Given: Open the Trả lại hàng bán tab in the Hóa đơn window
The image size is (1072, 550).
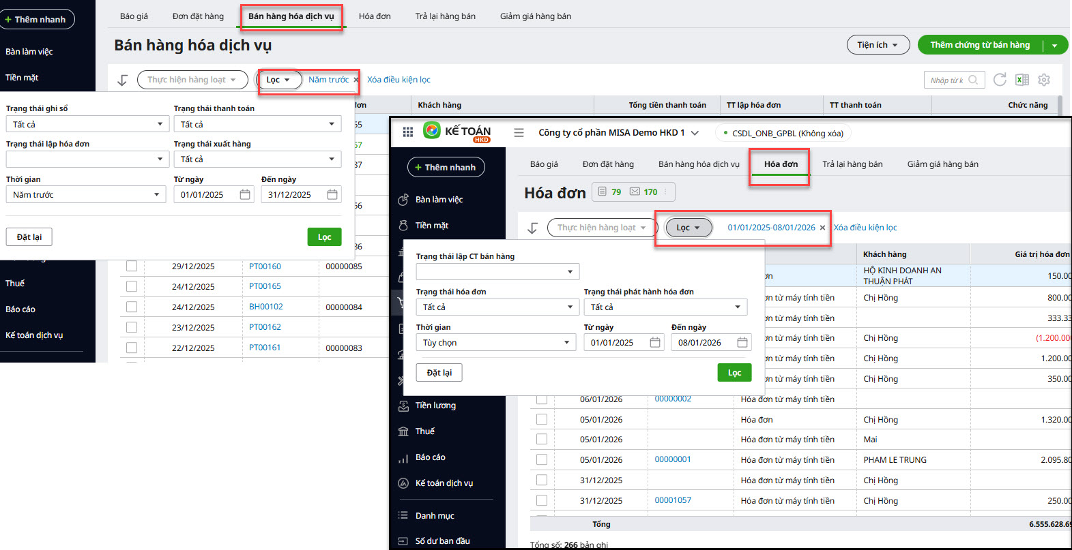Looking at the screenshot, I should pyautogui.click(x=852, y=164).
